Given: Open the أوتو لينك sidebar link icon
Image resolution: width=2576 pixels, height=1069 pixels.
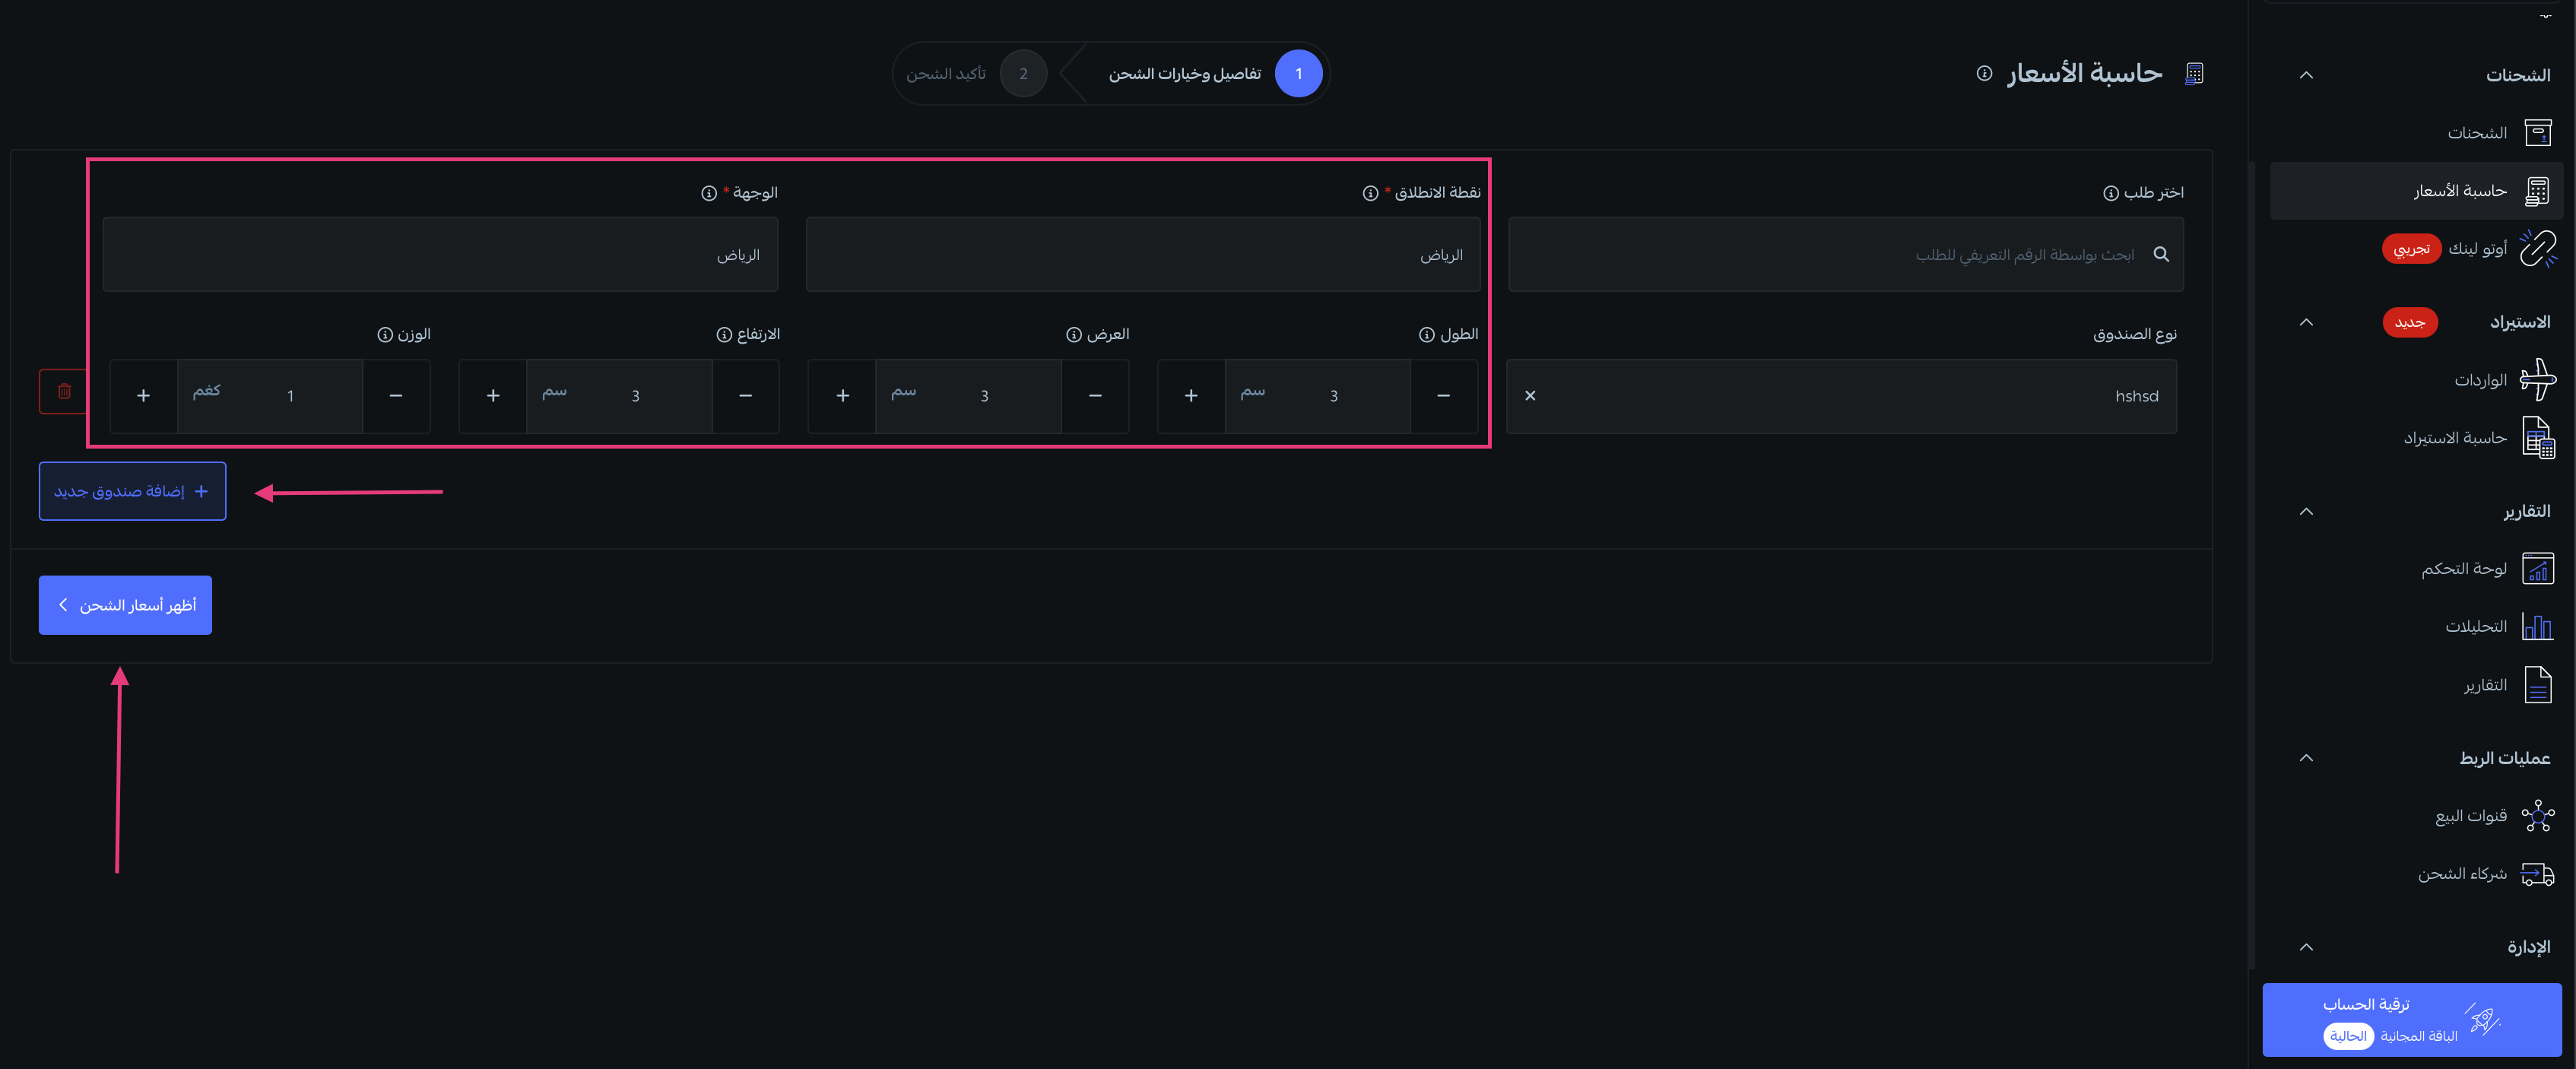Looking at the screenshot, I should click(x=2537, y=248).
